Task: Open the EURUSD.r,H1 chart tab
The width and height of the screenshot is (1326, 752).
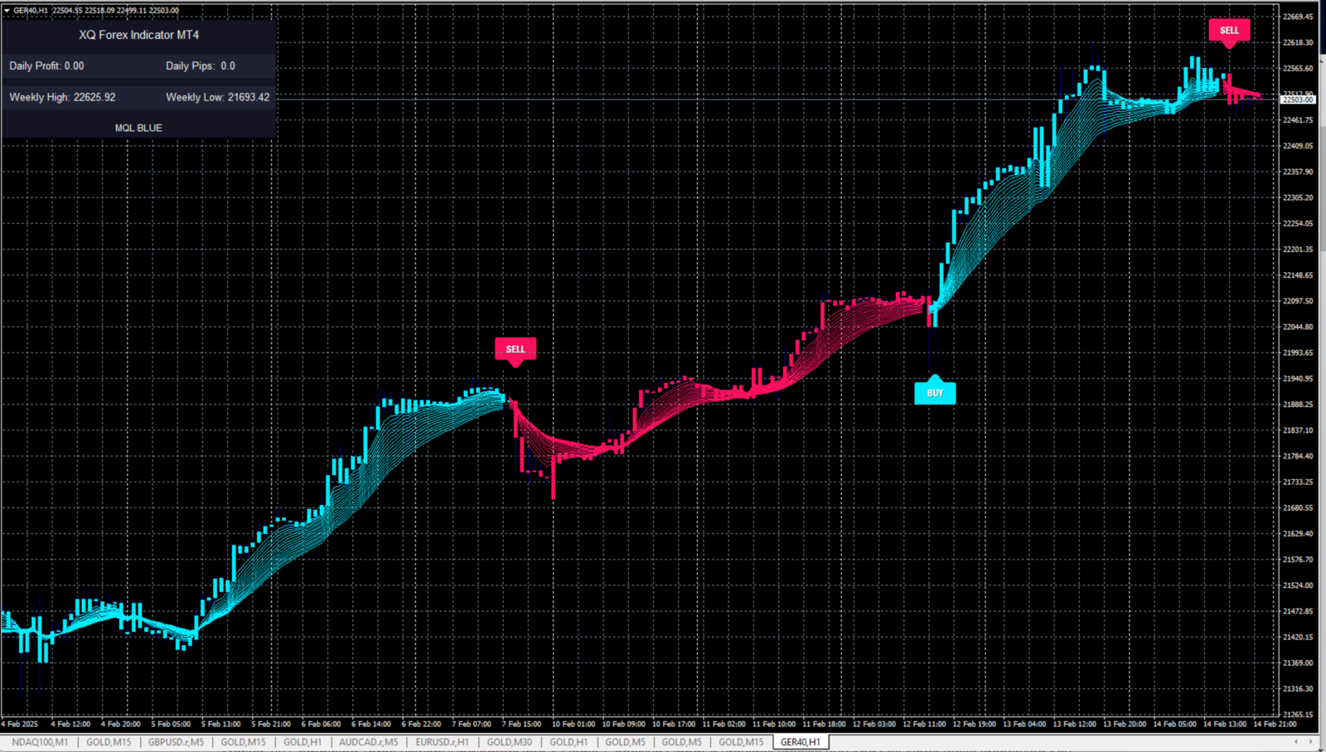Action: click(x=442, y=742)
